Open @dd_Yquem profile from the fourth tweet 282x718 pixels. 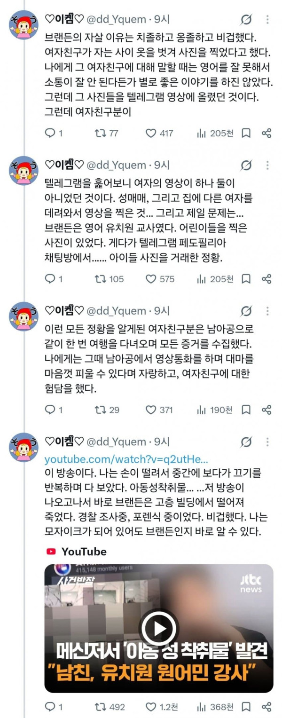(x=117, y=442)
